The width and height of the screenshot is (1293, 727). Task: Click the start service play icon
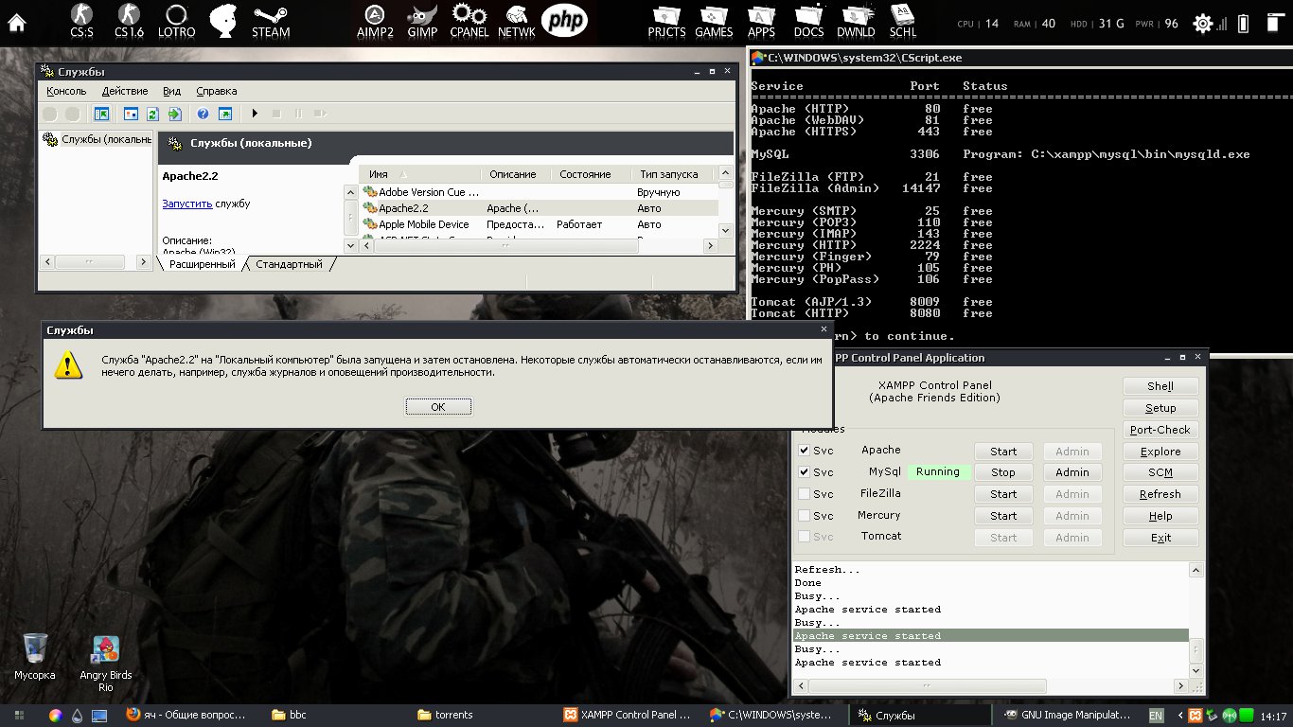click(x=255, y=114)
